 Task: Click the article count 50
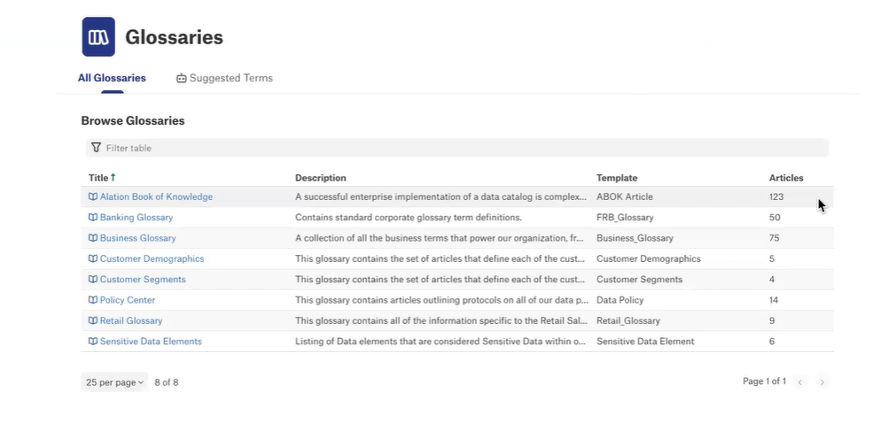(x=775, y=217)
